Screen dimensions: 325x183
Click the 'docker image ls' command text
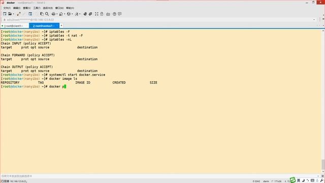[x=63, y=79]
